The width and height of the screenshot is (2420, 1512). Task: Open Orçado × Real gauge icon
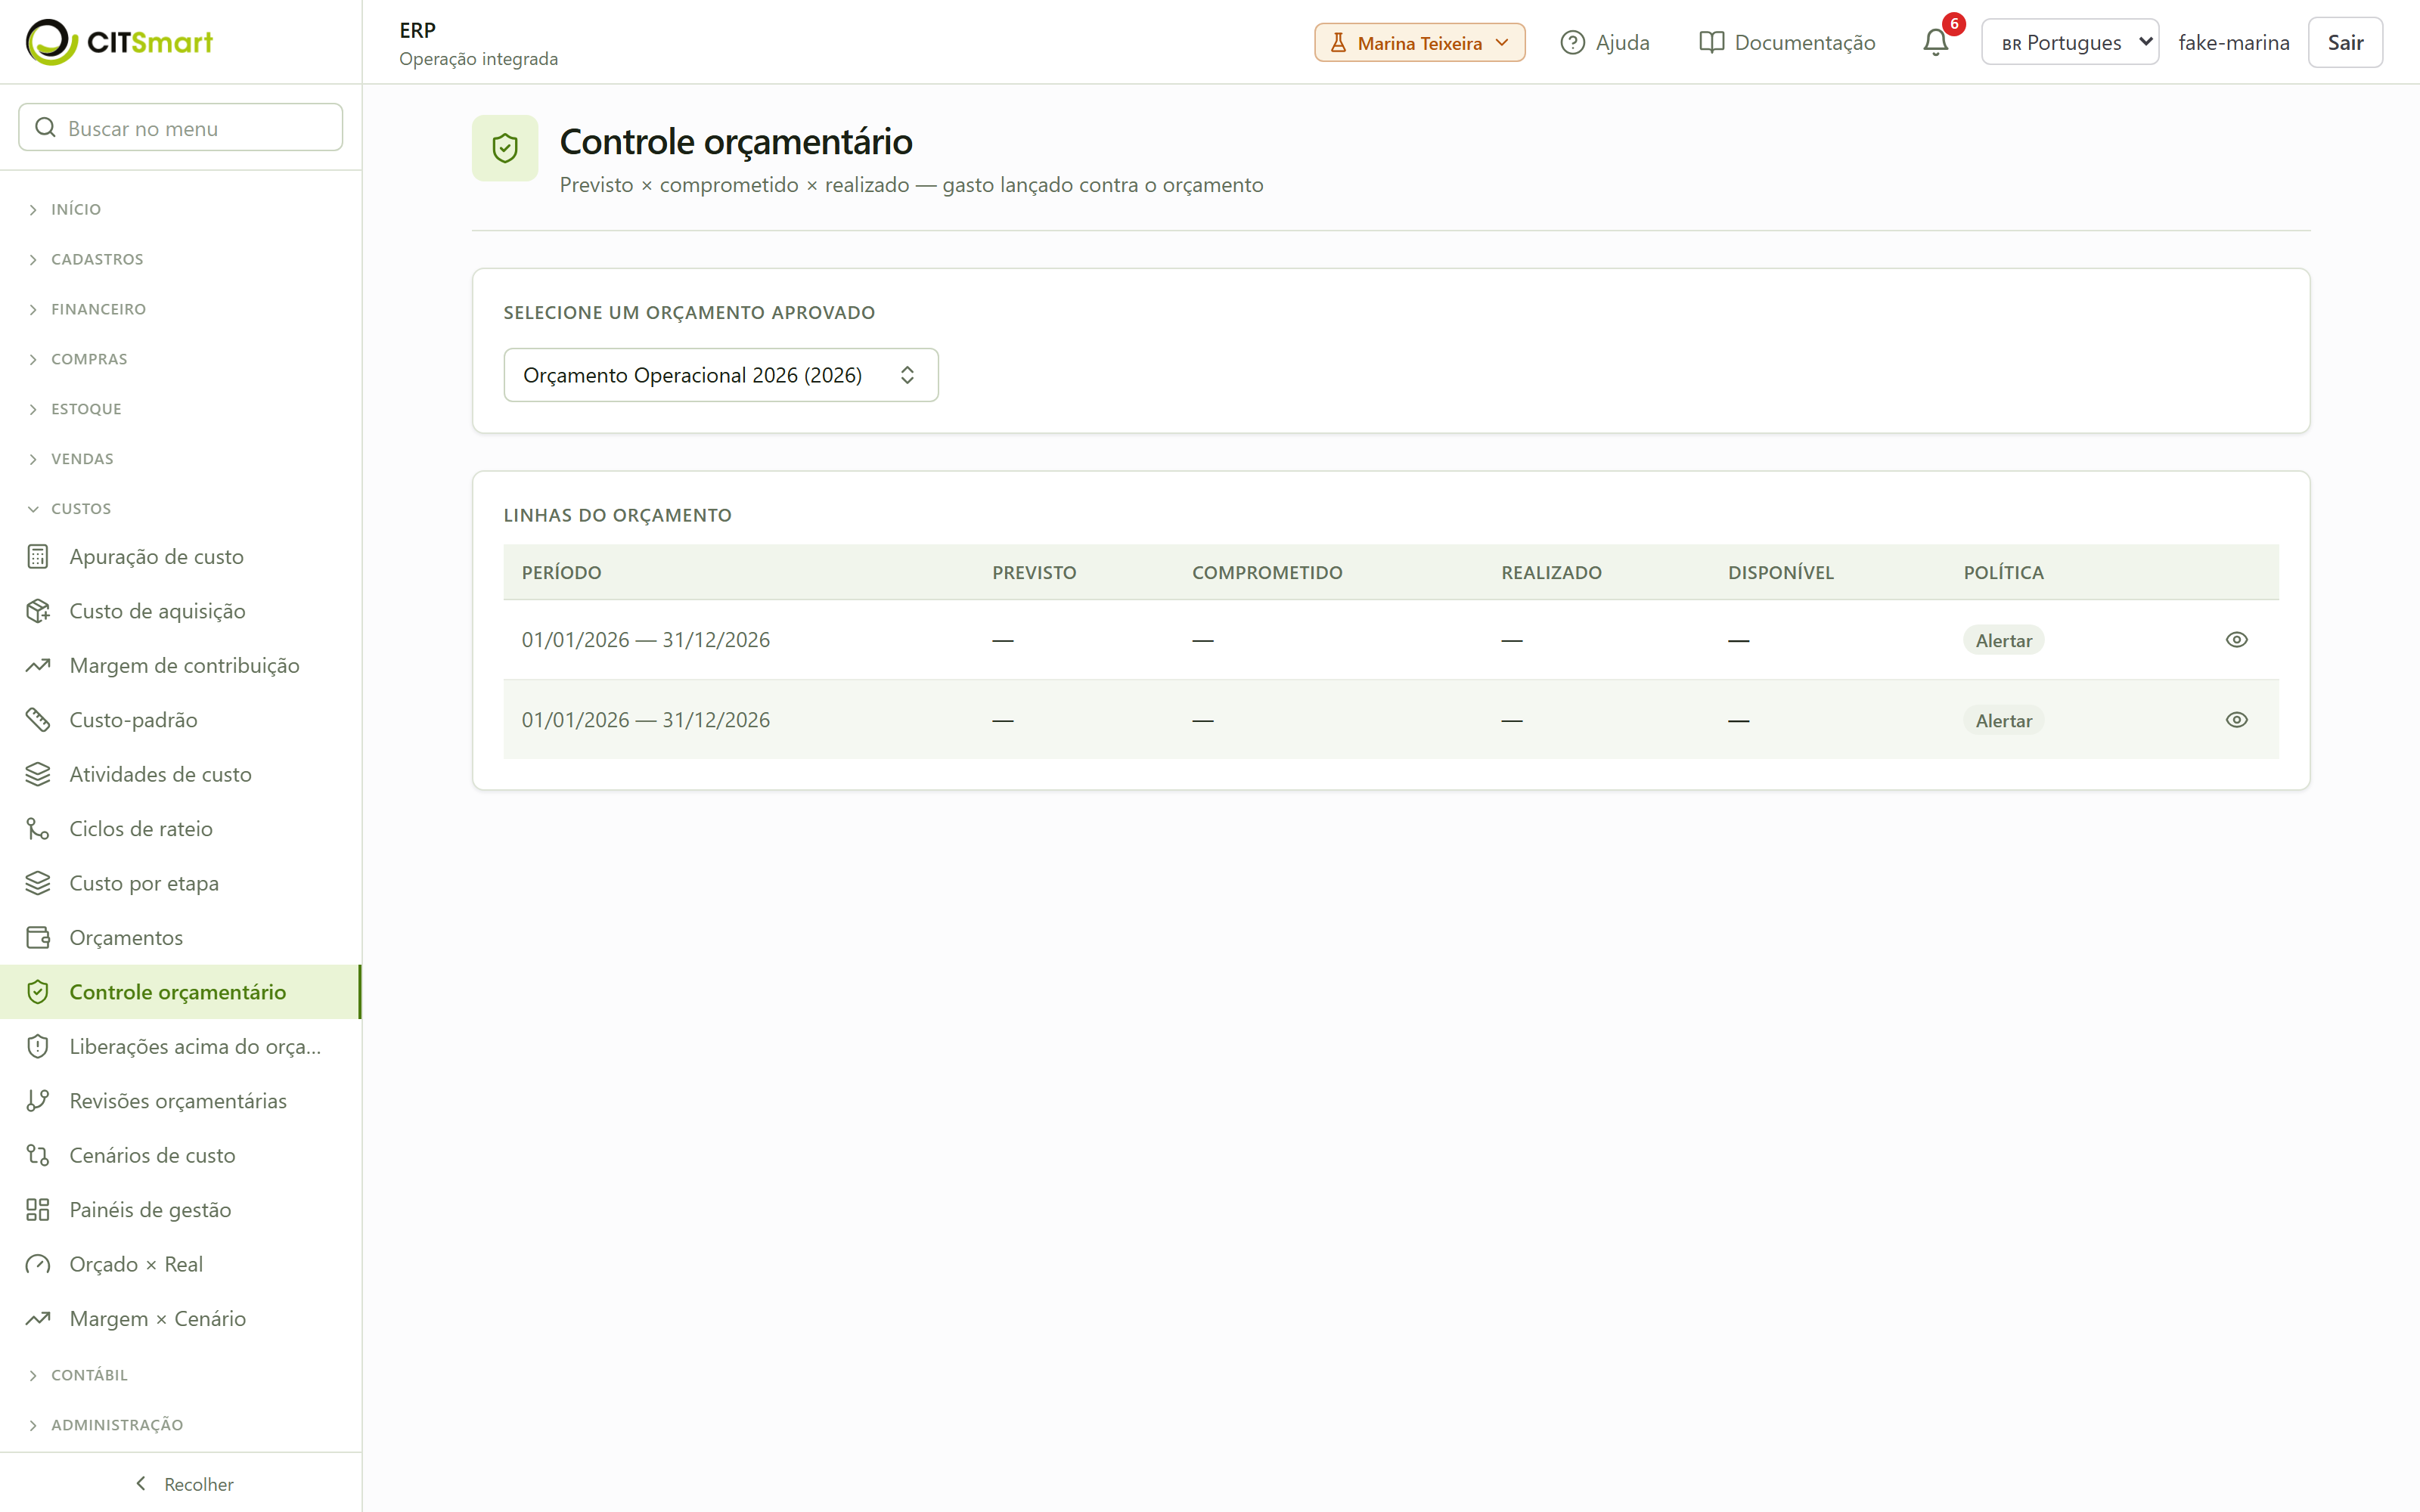point(38,1264)
